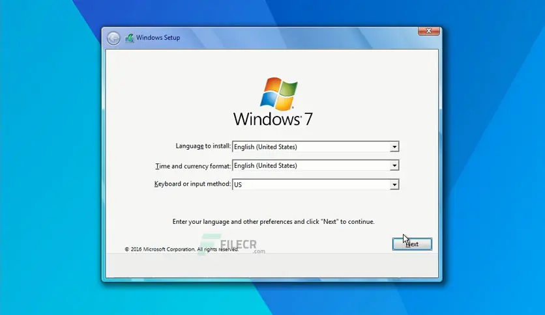
Task: Expand the Keyboard or input method dropdown arrow
Action: coord(394,185)
